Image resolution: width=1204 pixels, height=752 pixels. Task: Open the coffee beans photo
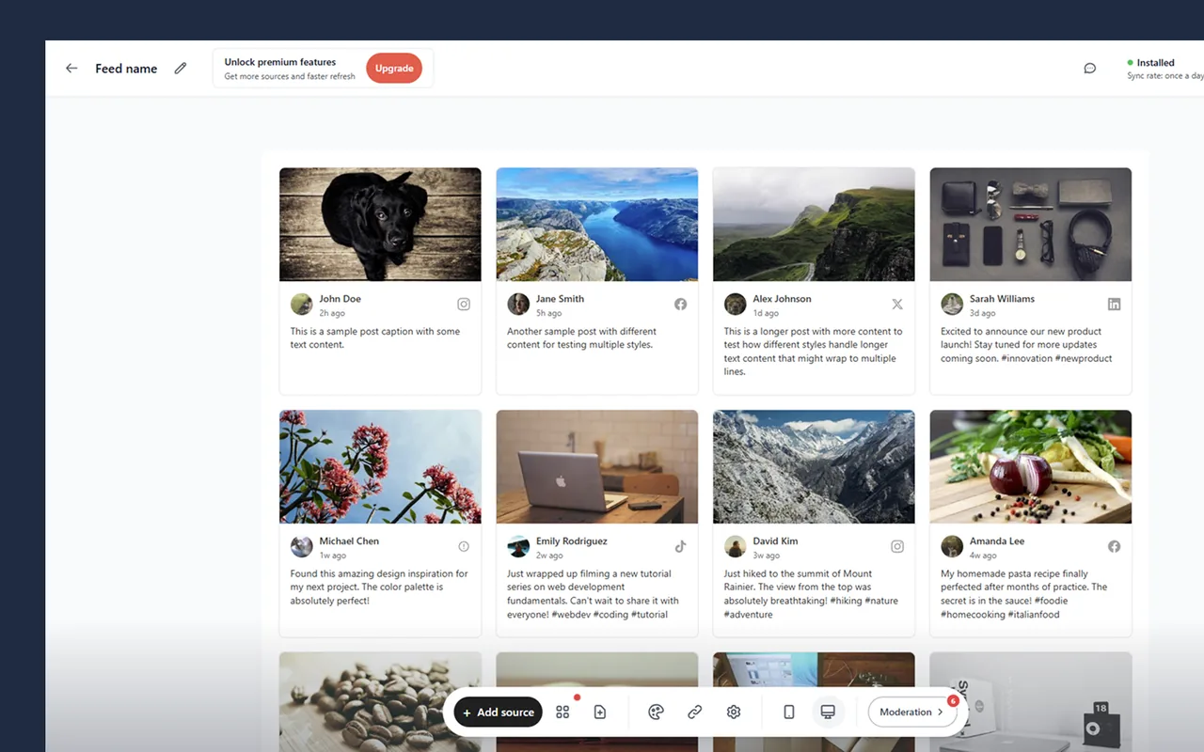point(380,702)
